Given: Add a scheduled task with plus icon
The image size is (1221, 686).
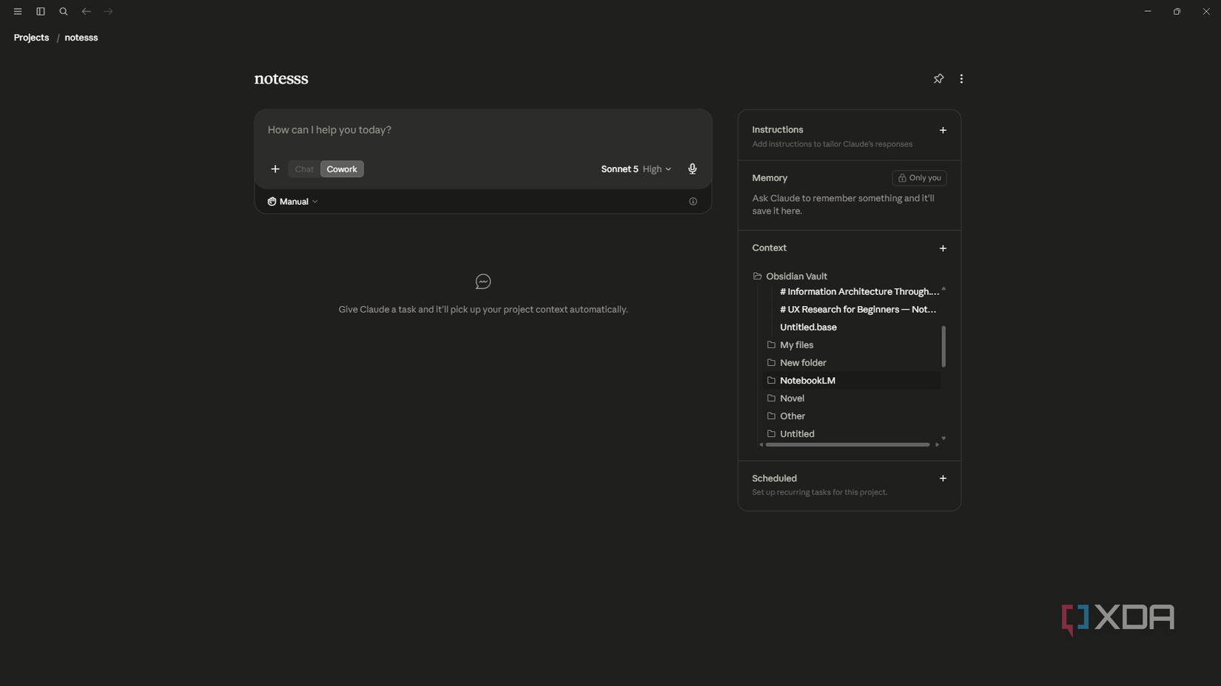Looking at the screenshot, I should click(x=943, y=478).
